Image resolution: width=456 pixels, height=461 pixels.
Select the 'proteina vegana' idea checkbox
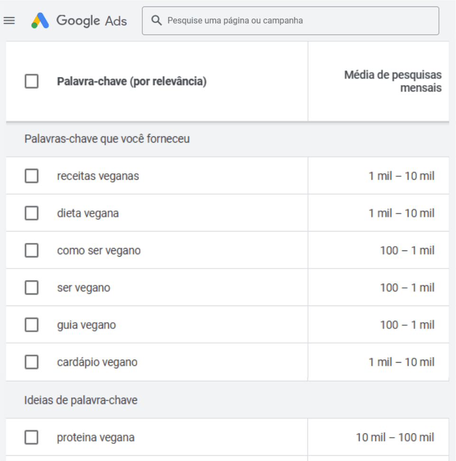(x=31, y=437)
